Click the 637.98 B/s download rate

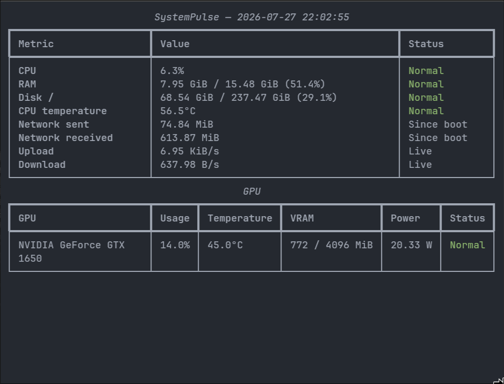pyautogui.click(x=190, y=165)
